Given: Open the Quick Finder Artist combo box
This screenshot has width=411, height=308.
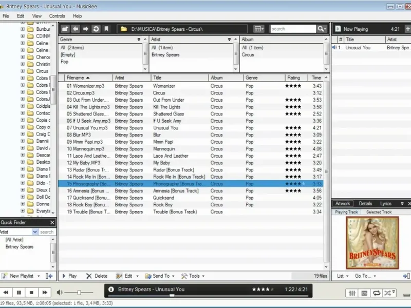Looking at the screenshot, I should pos(19,232).
